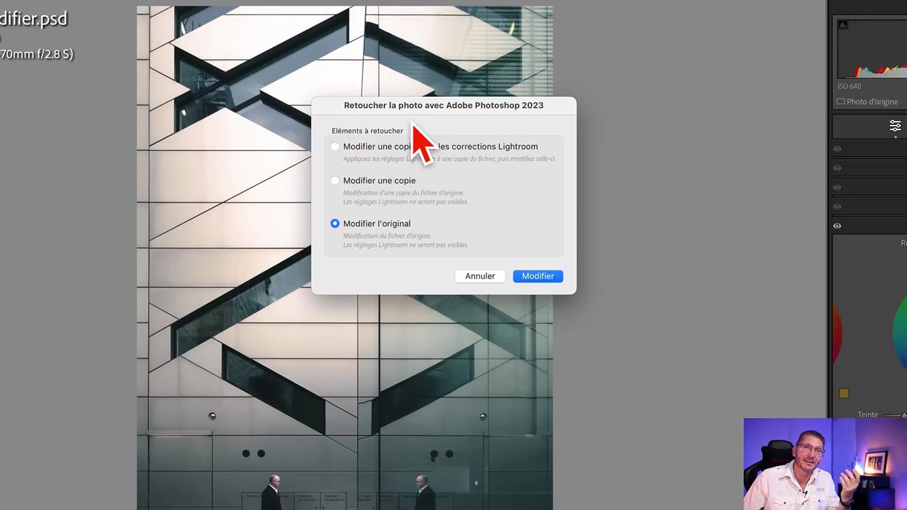Click the 'Teinte' label
The height and width of the screenshot is (510, 907).
[867, 415]
